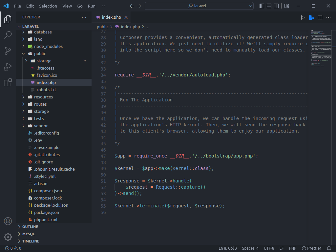Image resolution: width=336 pixels, height=252 pixels.
Task: Expand the TIMELINE section
Action: click(x=19, y=241)
